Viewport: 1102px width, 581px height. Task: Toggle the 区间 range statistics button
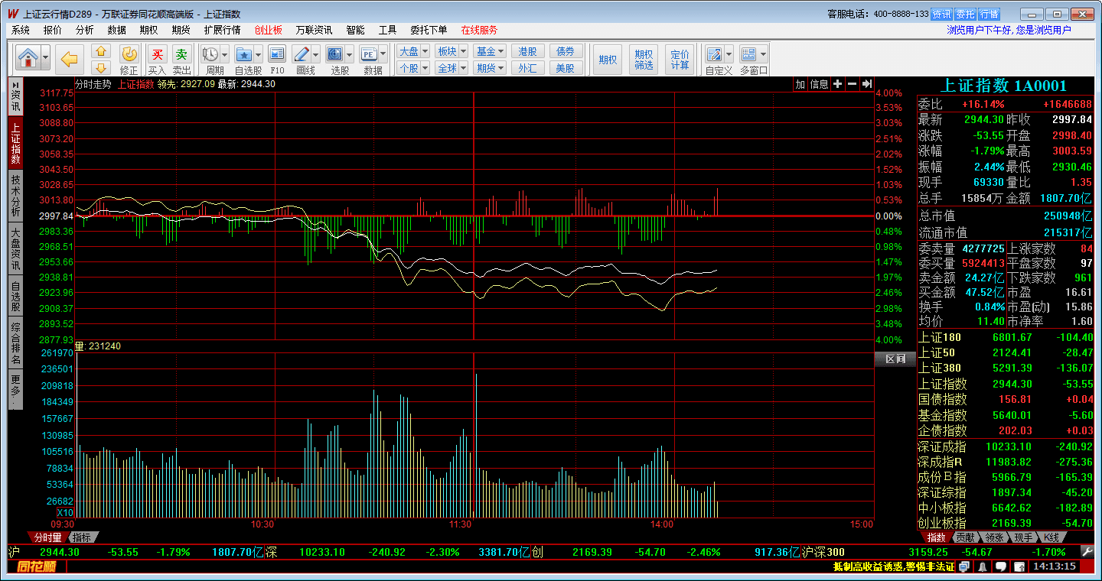click(x=895, y=359)
